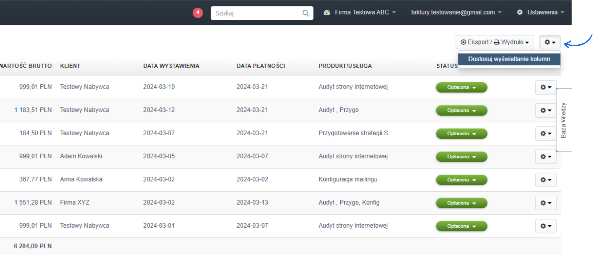
Task: Open gear actions for Firma XYZ invoice
Action: 546,203
